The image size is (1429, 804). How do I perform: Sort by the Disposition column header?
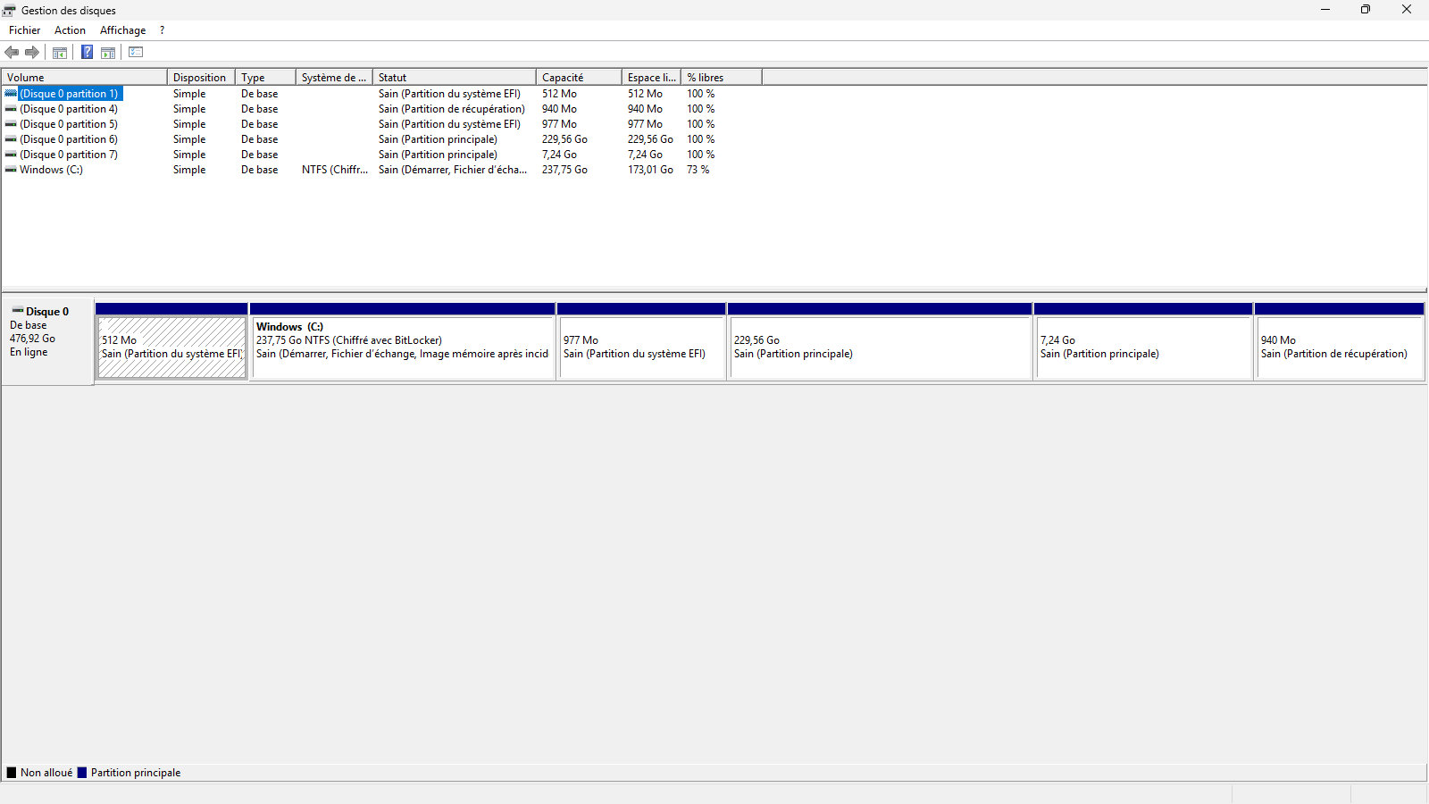point(201,78)
